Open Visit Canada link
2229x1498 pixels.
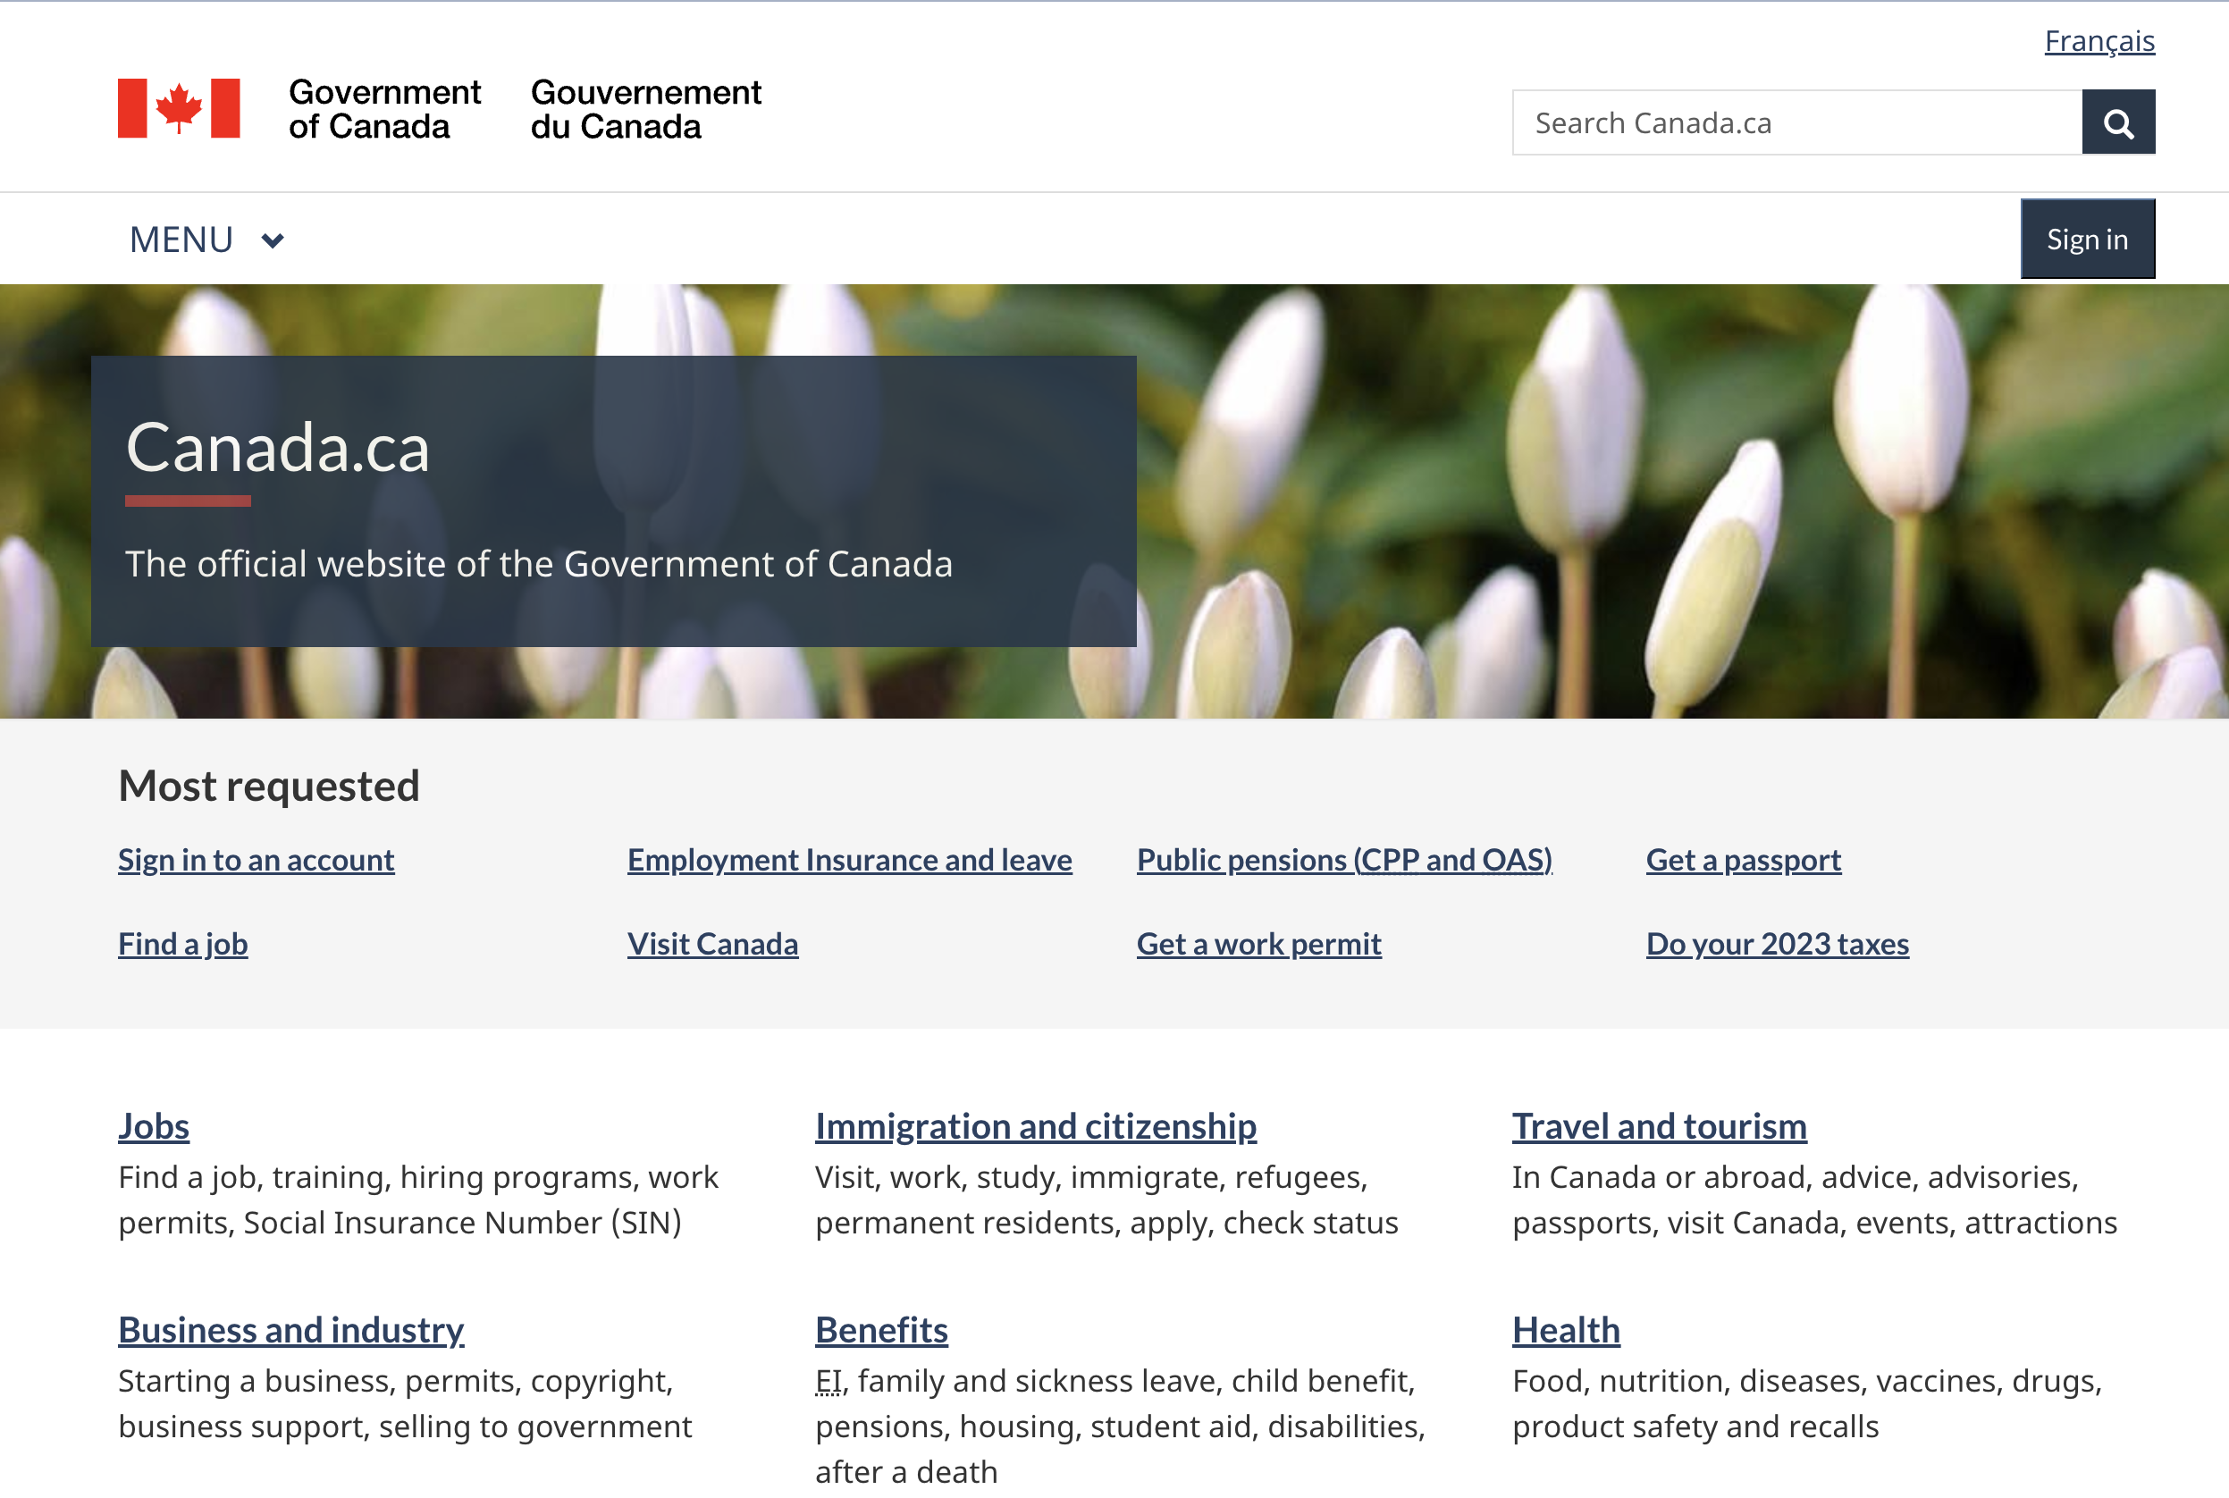click(x=712, y=944)
